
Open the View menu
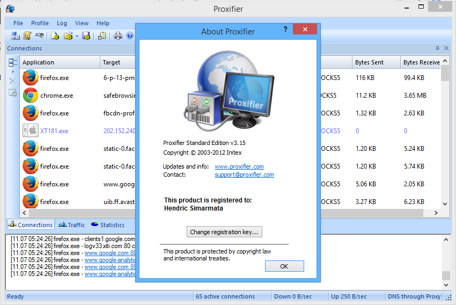(x=82, y=23)
